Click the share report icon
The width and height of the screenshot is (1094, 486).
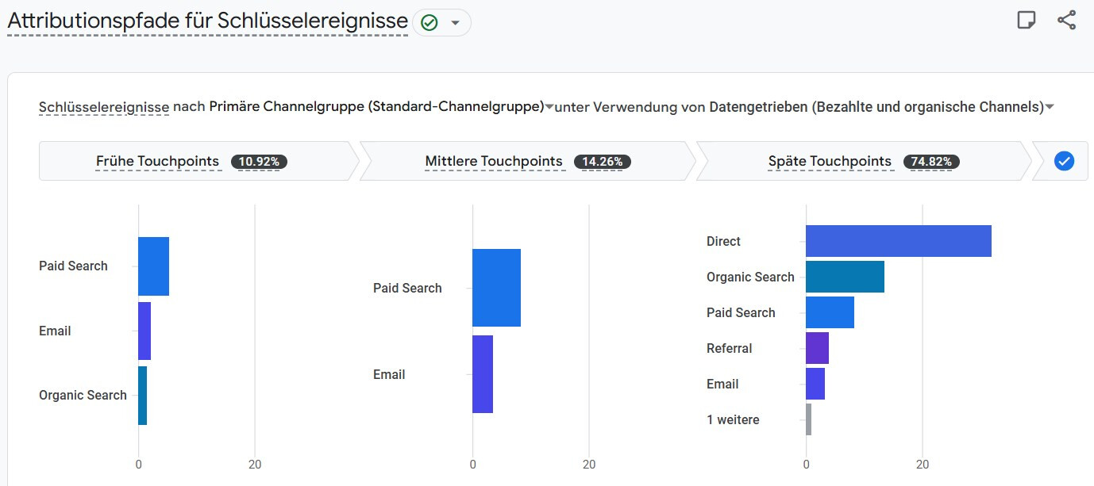click(x=1066, y=21)
